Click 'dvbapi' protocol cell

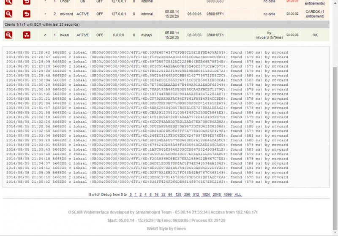(147, 35)
